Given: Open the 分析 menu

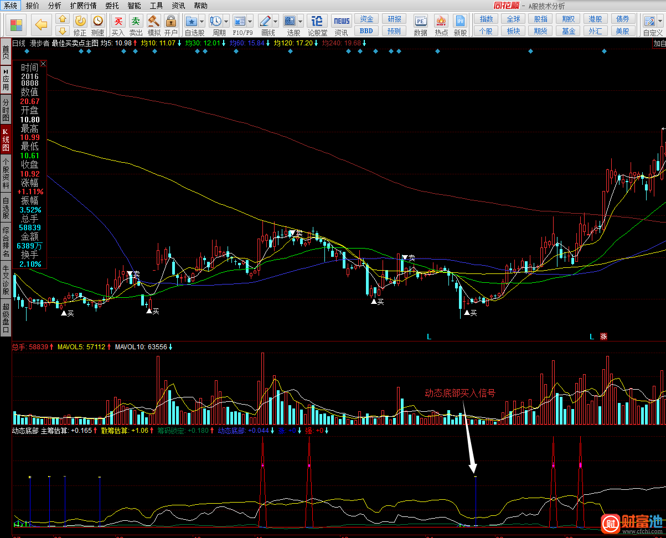Looking at the screenshot, I should pyautogui.click(x=54, y=6).
